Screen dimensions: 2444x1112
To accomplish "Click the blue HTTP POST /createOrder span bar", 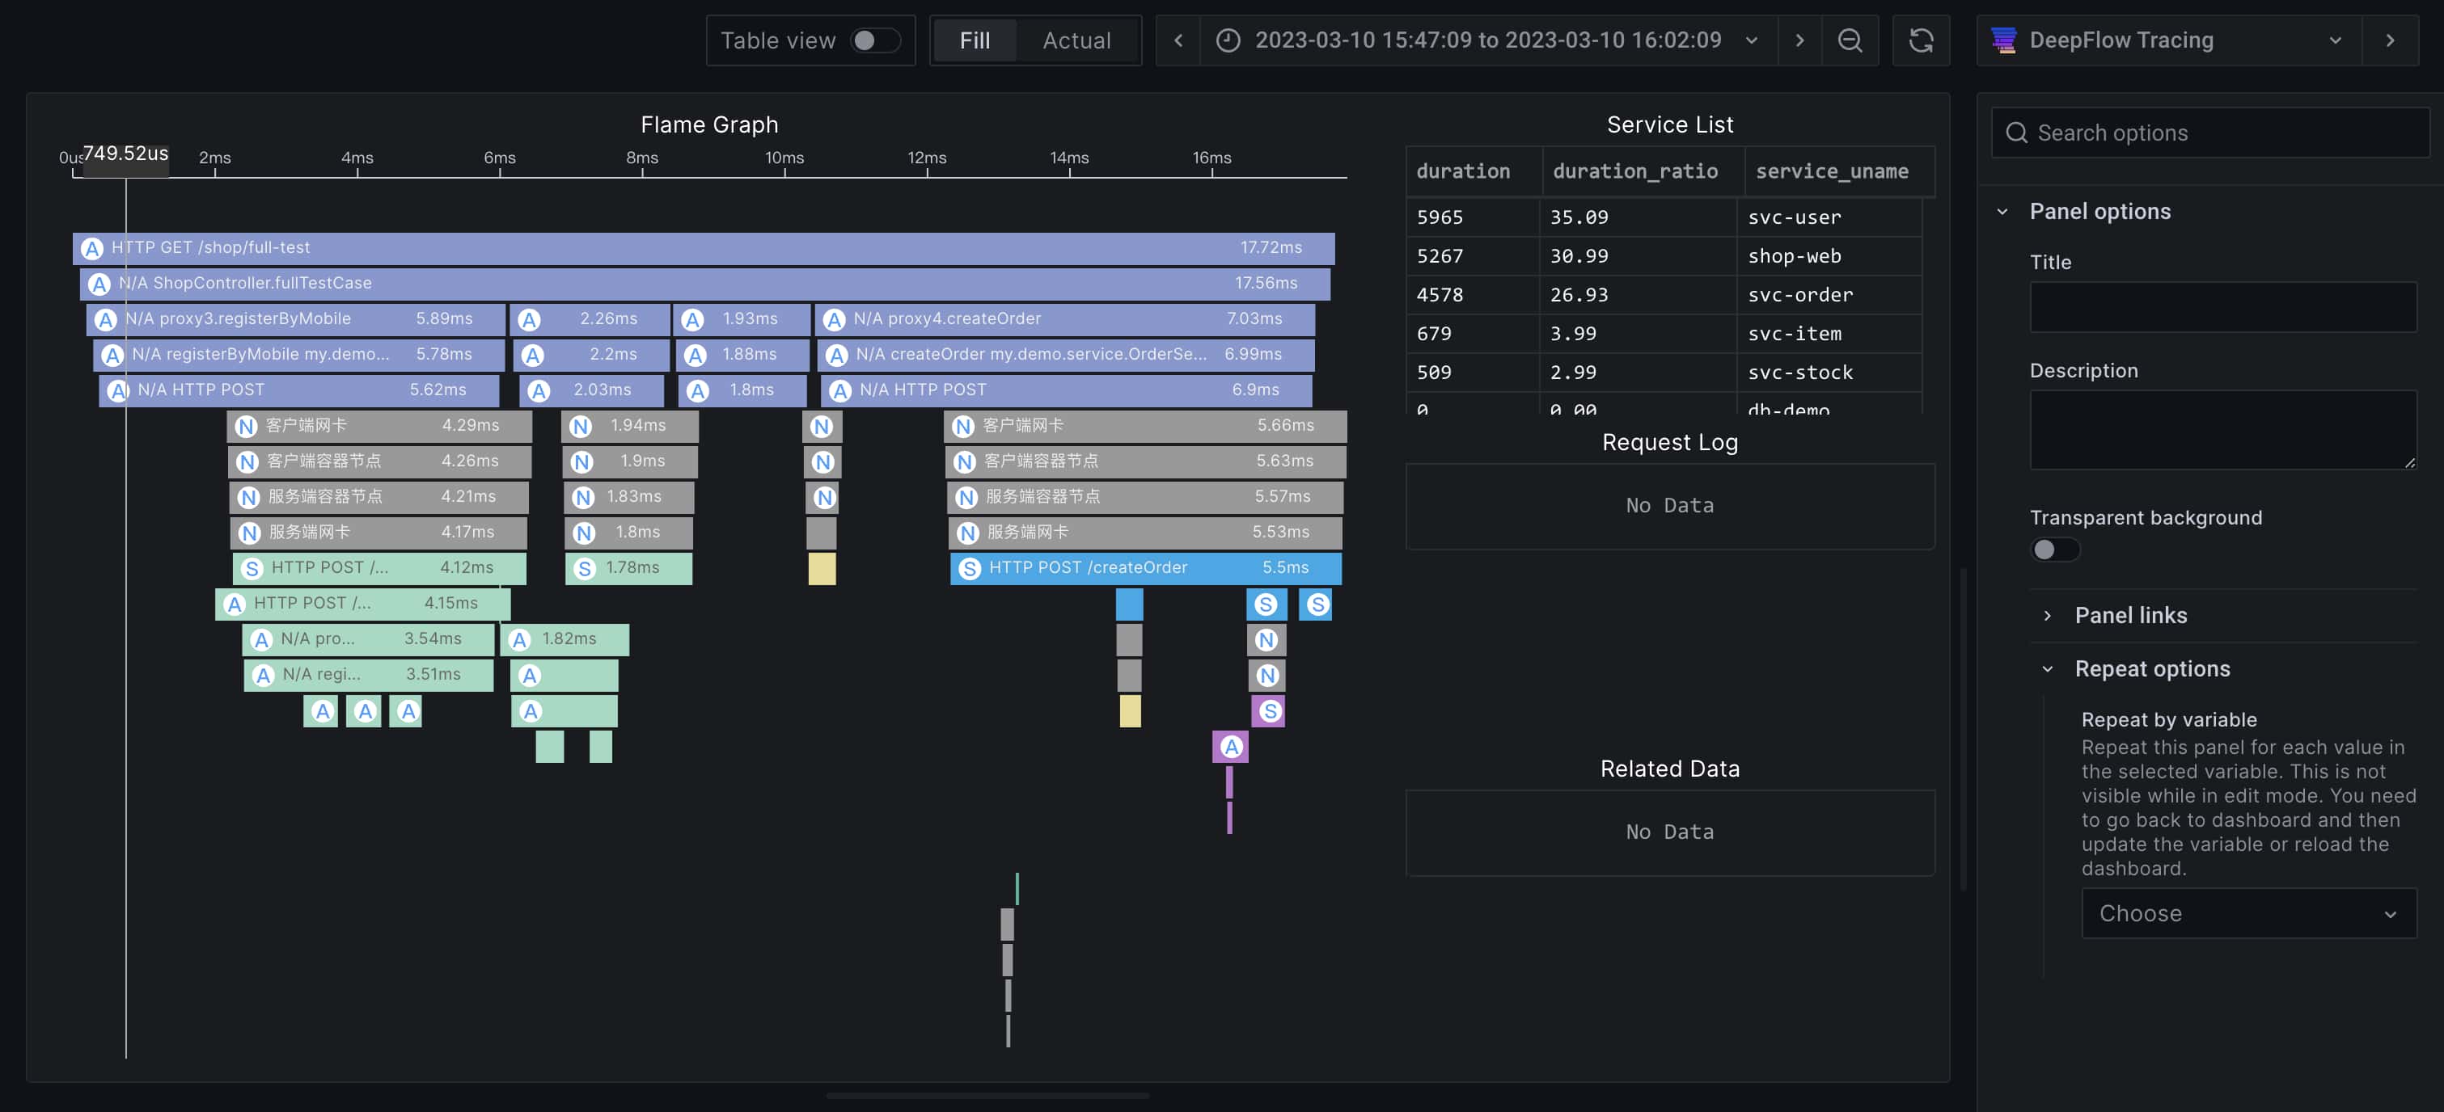I will click(1144, 568).
